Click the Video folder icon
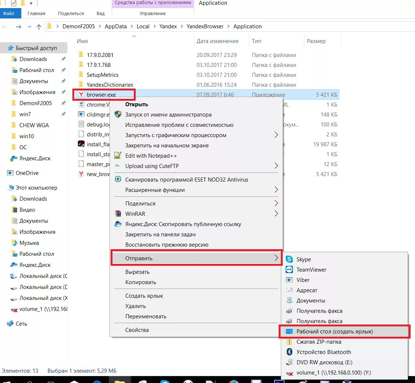Viewport: 415px width, 383px height. click(x=15, y=210)
